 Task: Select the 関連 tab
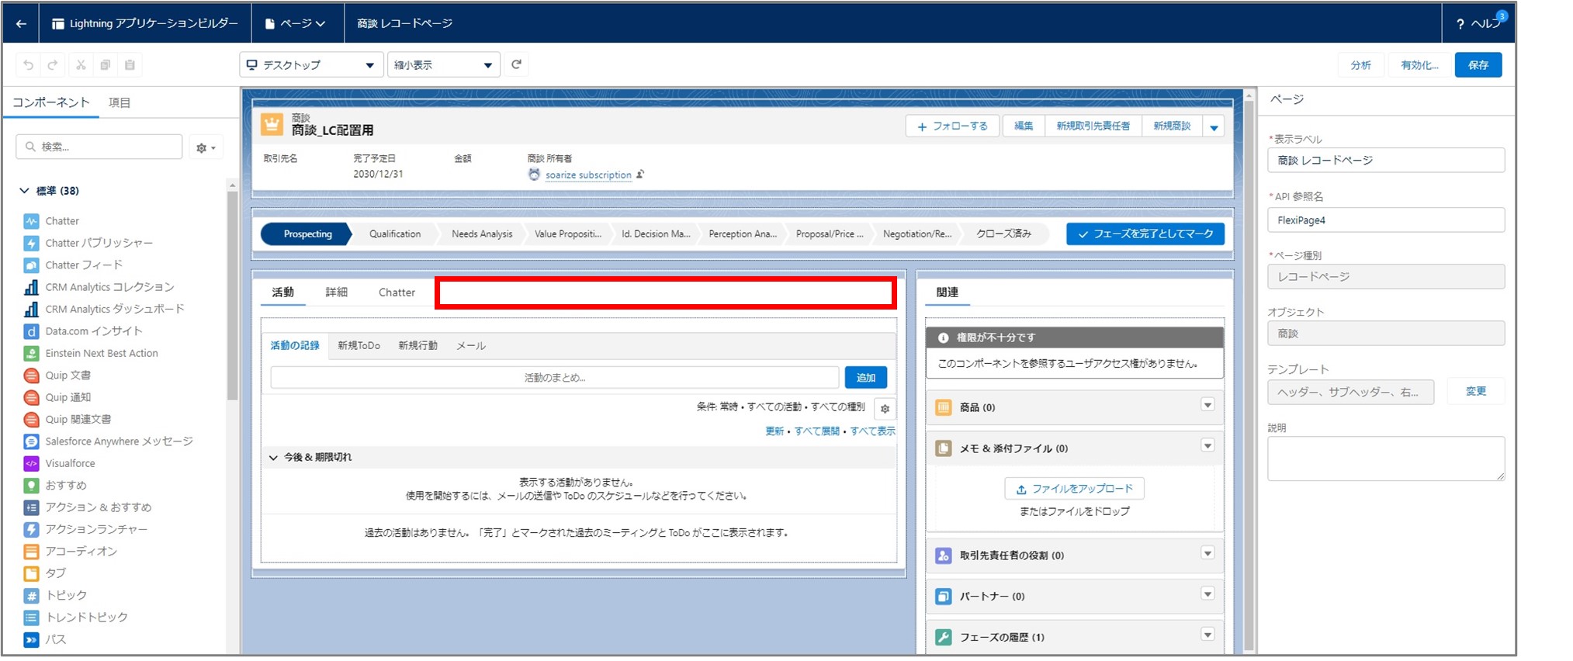pos(948,292)
